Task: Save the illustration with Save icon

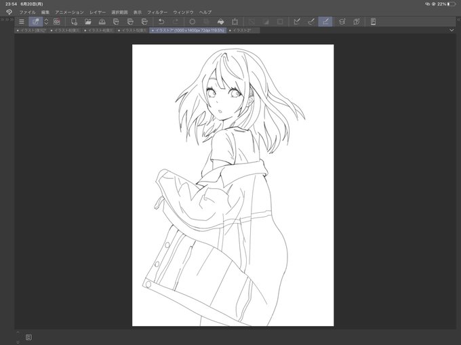Action: coord(102,22)
